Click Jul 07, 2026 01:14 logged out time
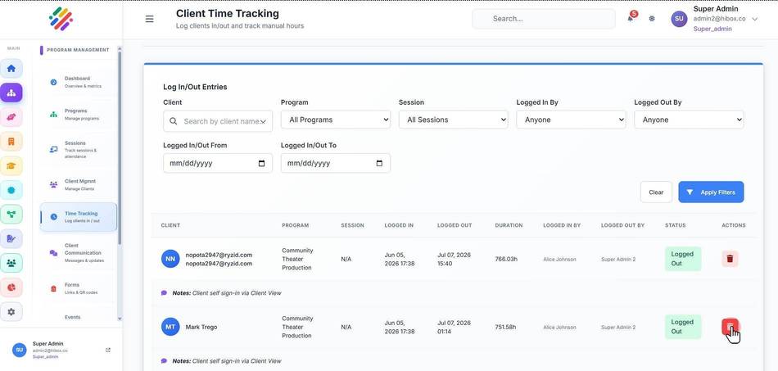Viewport: 778px width, 371px height. (x=454, y=327)
